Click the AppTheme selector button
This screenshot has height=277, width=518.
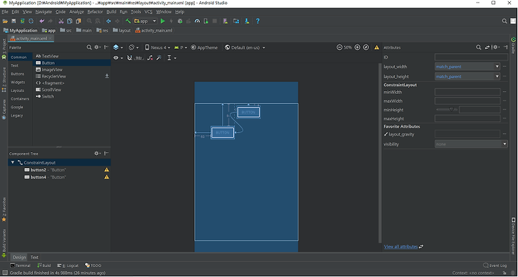pos(204,47)
